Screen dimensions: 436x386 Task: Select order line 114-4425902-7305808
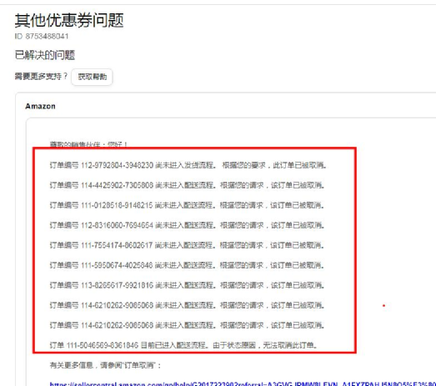click(187, 185)
